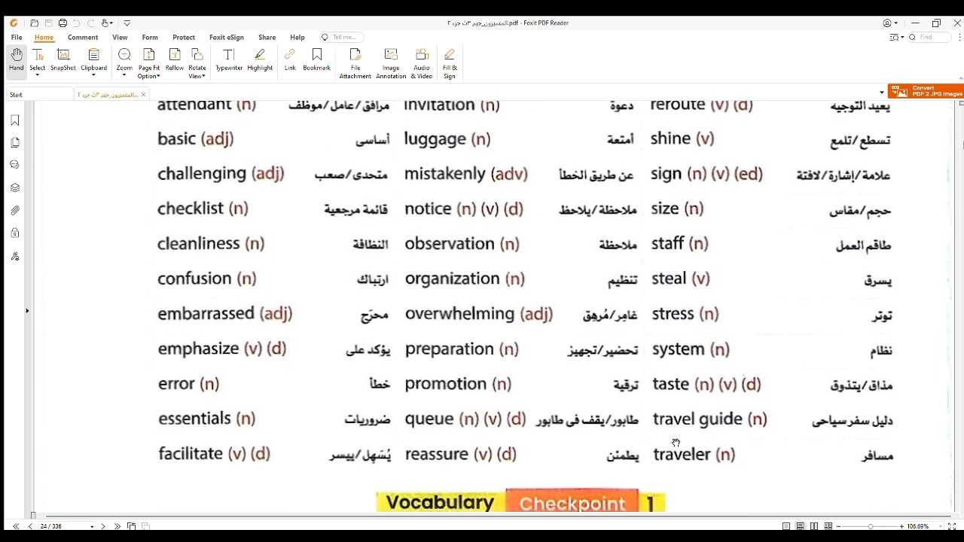The image size is (964, 542).
Task: Redo the last action
Action: click(x=90, y=23)
